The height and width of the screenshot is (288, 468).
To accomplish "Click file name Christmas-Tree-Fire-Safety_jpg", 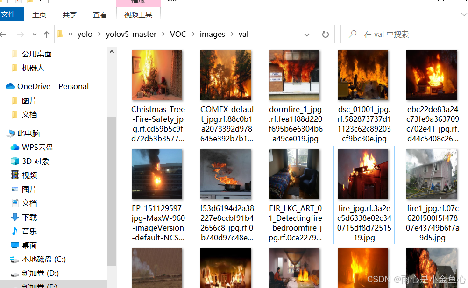I will (x=158, y=124).
